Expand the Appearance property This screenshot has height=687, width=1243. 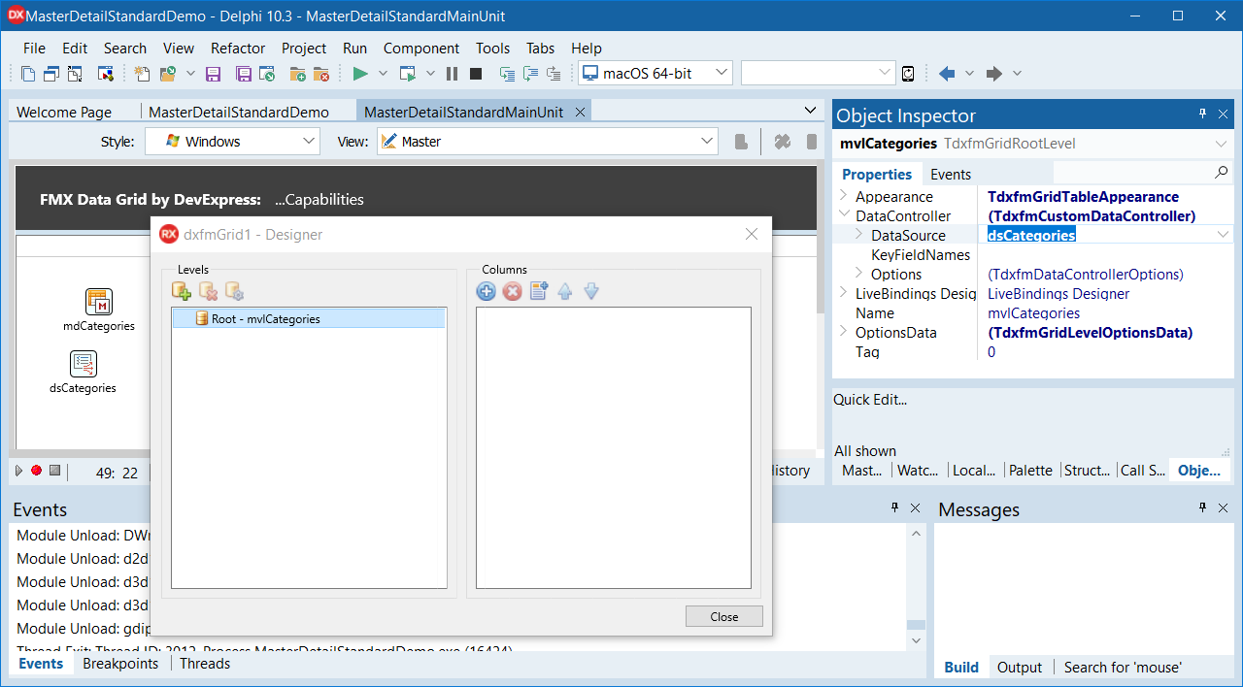(x=844, y=196)
